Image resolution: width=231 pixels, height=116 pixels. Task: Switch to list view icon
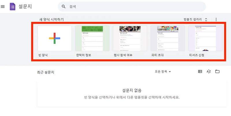(x=200, y=71)
